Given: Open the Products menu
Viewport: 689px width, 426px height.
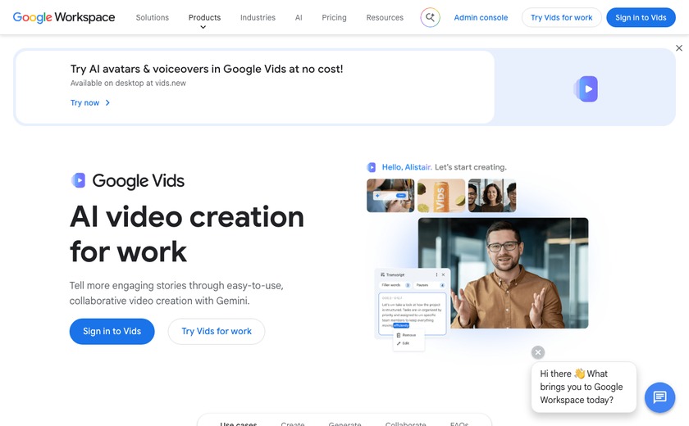Looking at the screenshot, I should 204,17.
